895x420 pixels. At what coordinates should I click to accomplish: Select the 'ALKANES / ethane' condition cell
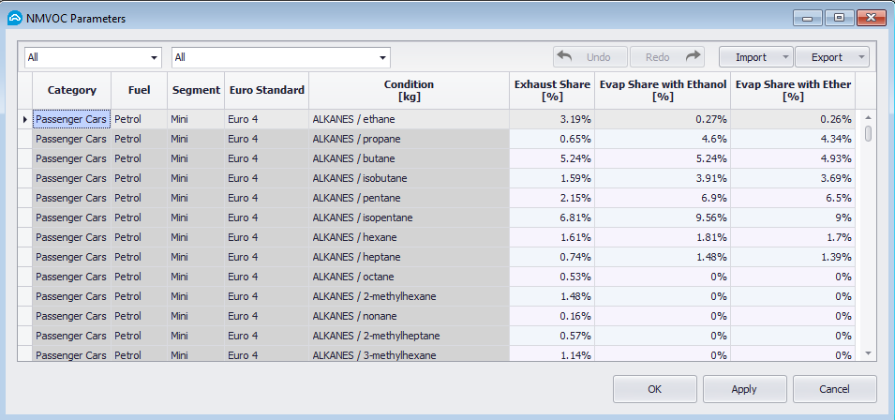[409, 119]
